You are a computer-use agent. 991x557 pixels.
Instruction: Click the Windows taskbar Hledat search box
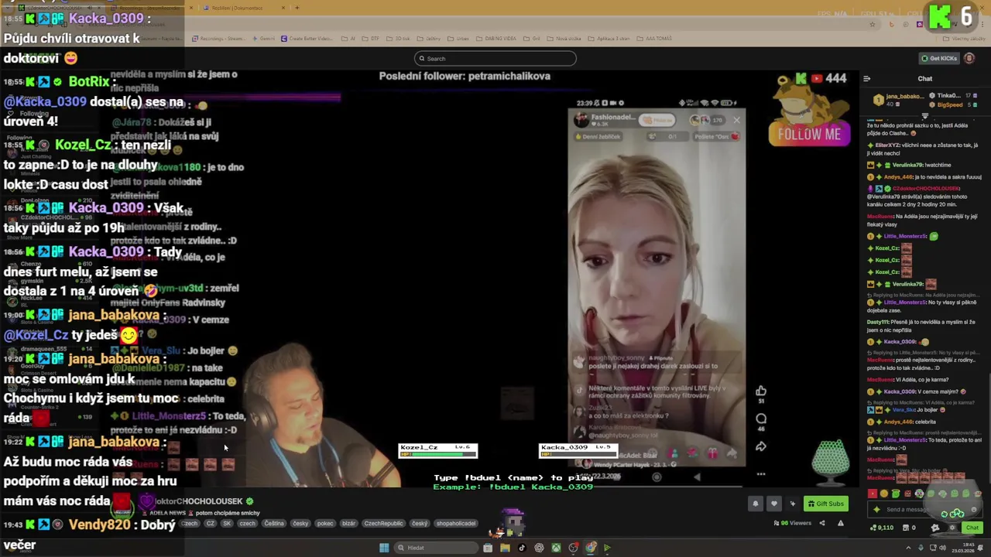pyautogui.click(x=435, y=548)
